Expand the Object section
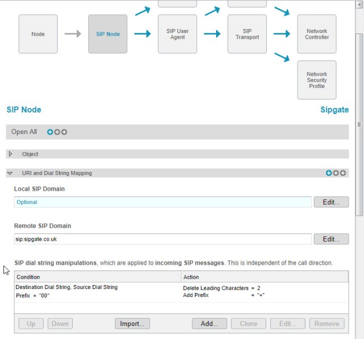Viewport: 364px width, 339px height. pyautogui.click(x=10, y=154)
